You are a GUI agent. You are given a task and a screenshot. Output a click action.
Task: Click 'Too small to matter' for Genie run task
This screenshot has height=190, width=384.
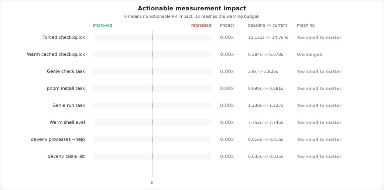coord(319,105)
